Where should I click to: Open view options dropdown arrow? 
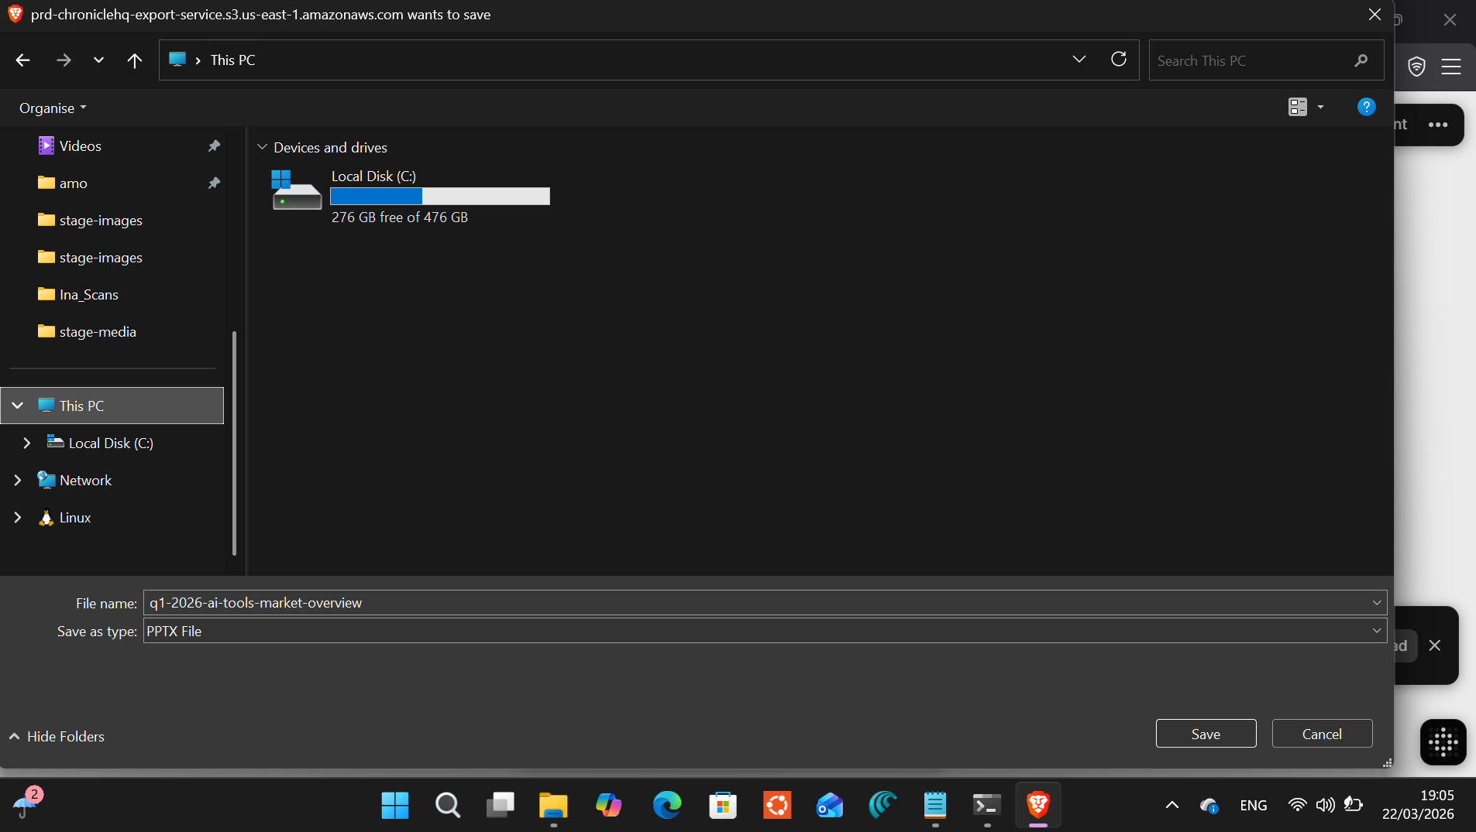[x=1321, y=107]
